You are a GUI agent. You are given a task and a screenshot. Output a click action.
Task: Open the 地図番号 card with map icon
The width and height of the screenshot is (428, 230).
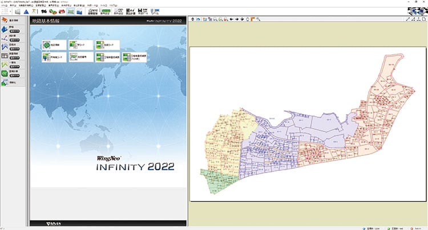pyautogui.click(x=81, y=57)
